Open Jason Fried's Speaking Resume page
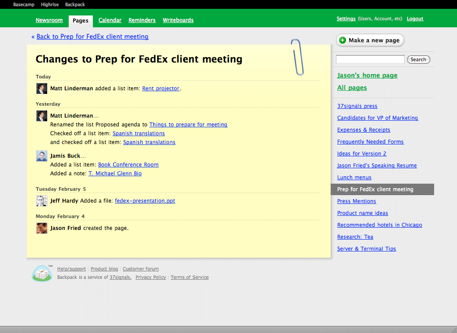 pyautogui.click(x=377, y=166)
